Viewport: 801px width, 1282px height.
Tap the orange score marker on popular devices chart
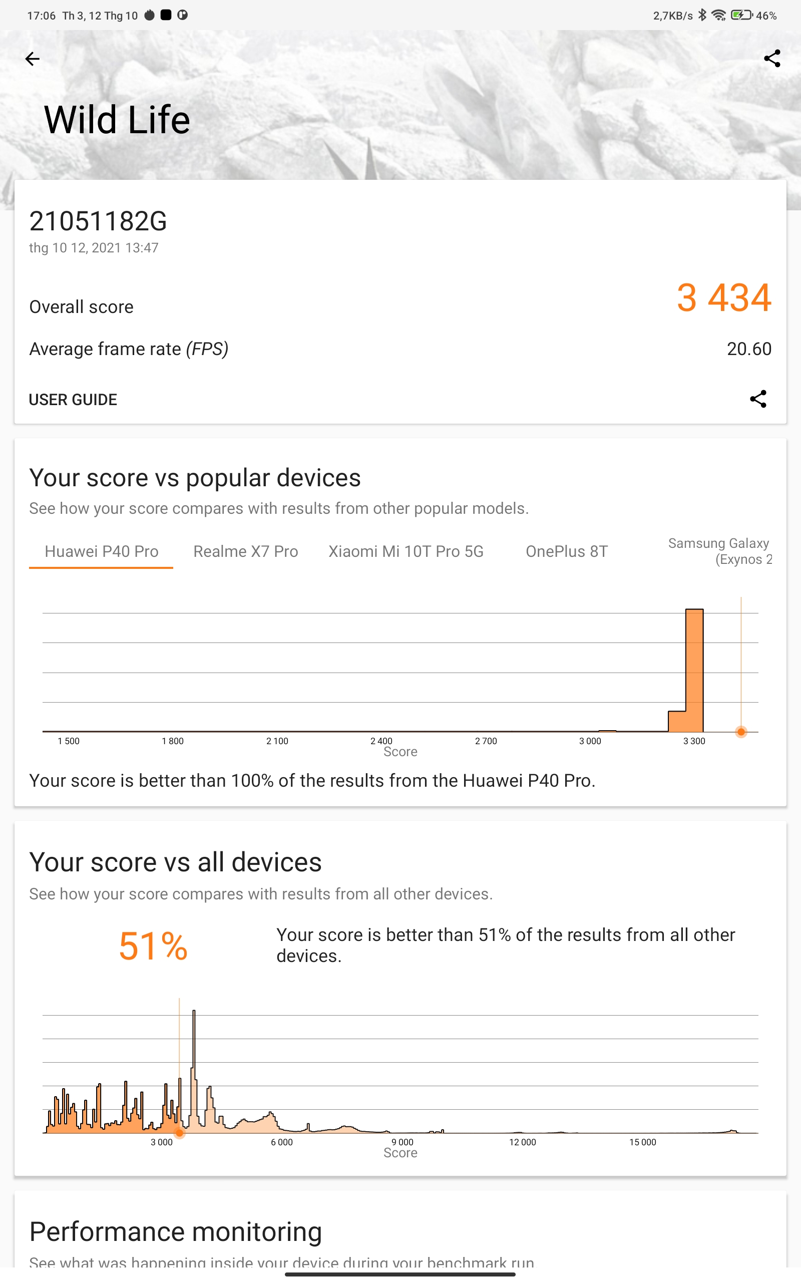pyautogui.click(x=741, y=732)
